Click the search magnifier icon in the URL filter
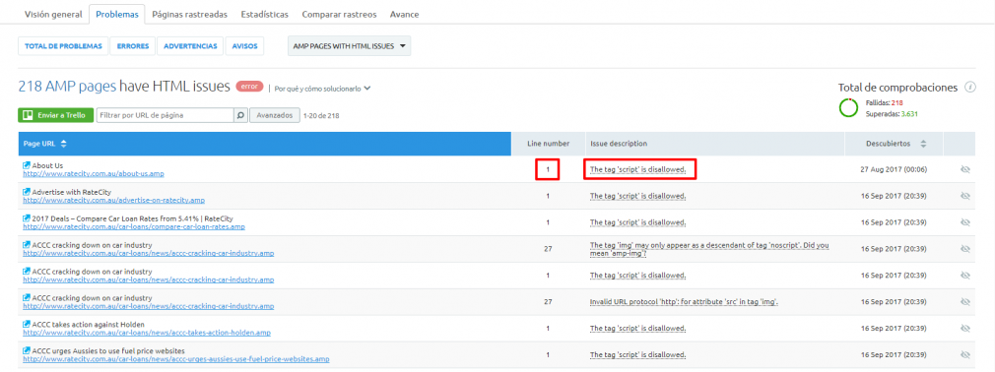995x372 pixels. 240,115
